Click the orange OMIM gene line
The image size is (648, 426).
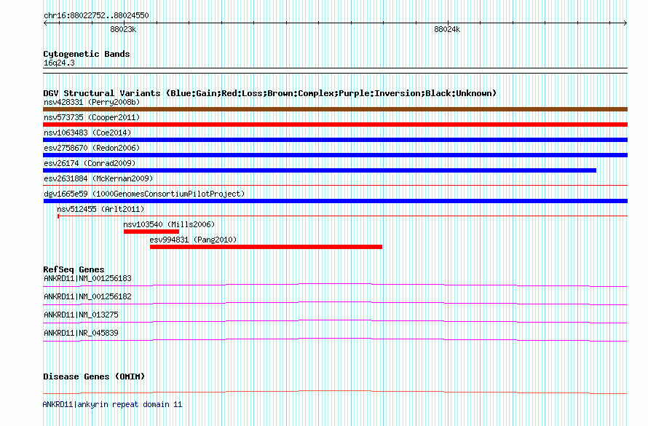[x=335, y=392]
